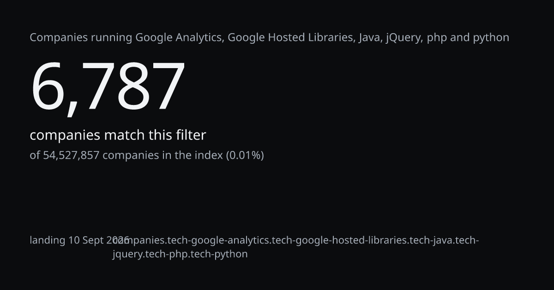Select the "Google Analytics" text in the heading

180,38
